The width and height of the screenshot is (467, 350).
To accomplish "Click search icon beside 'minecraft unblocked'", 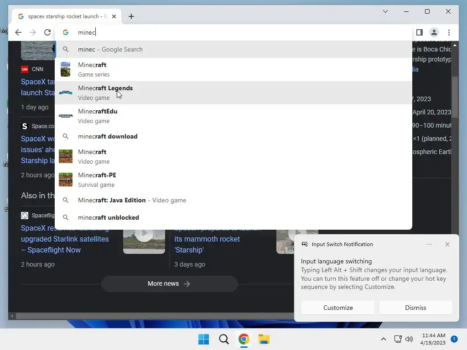I will click(x=66, y=217).
